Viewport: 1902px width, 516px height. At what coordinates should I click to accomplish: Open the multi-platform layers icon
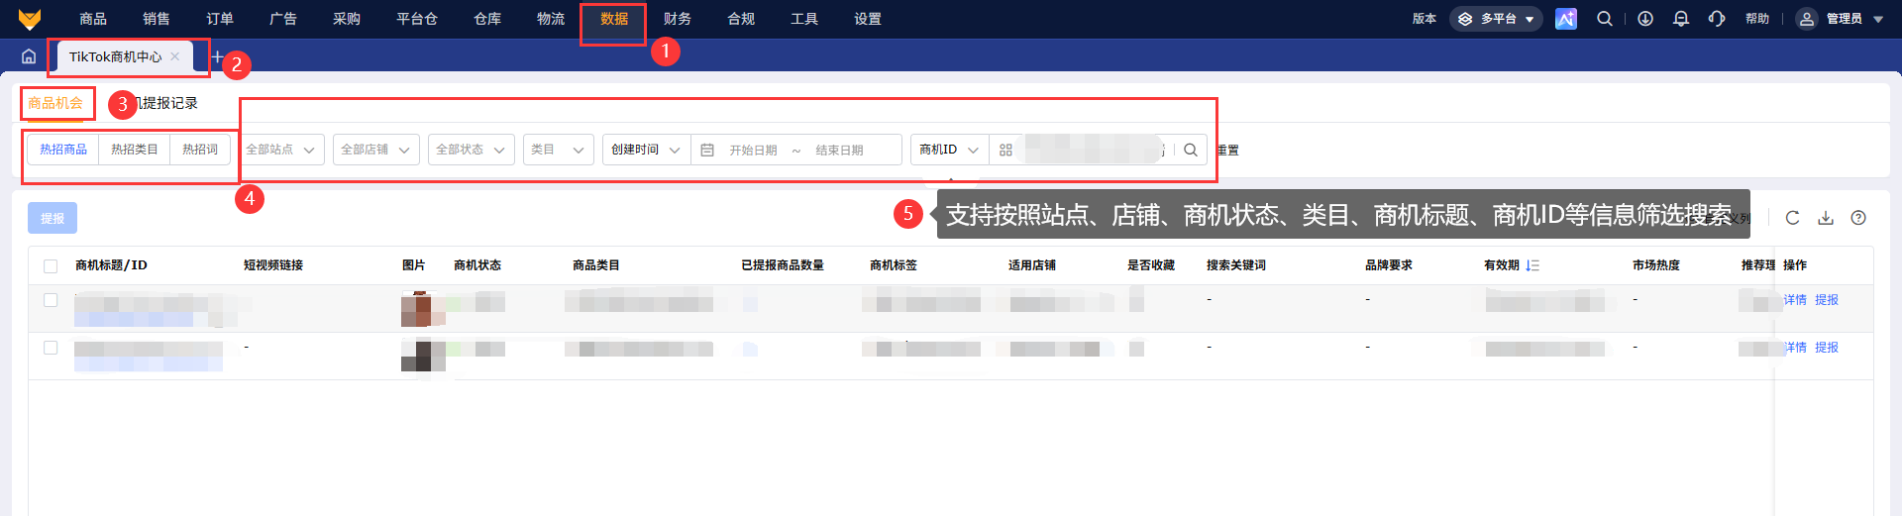click(x=1465, y=19)
